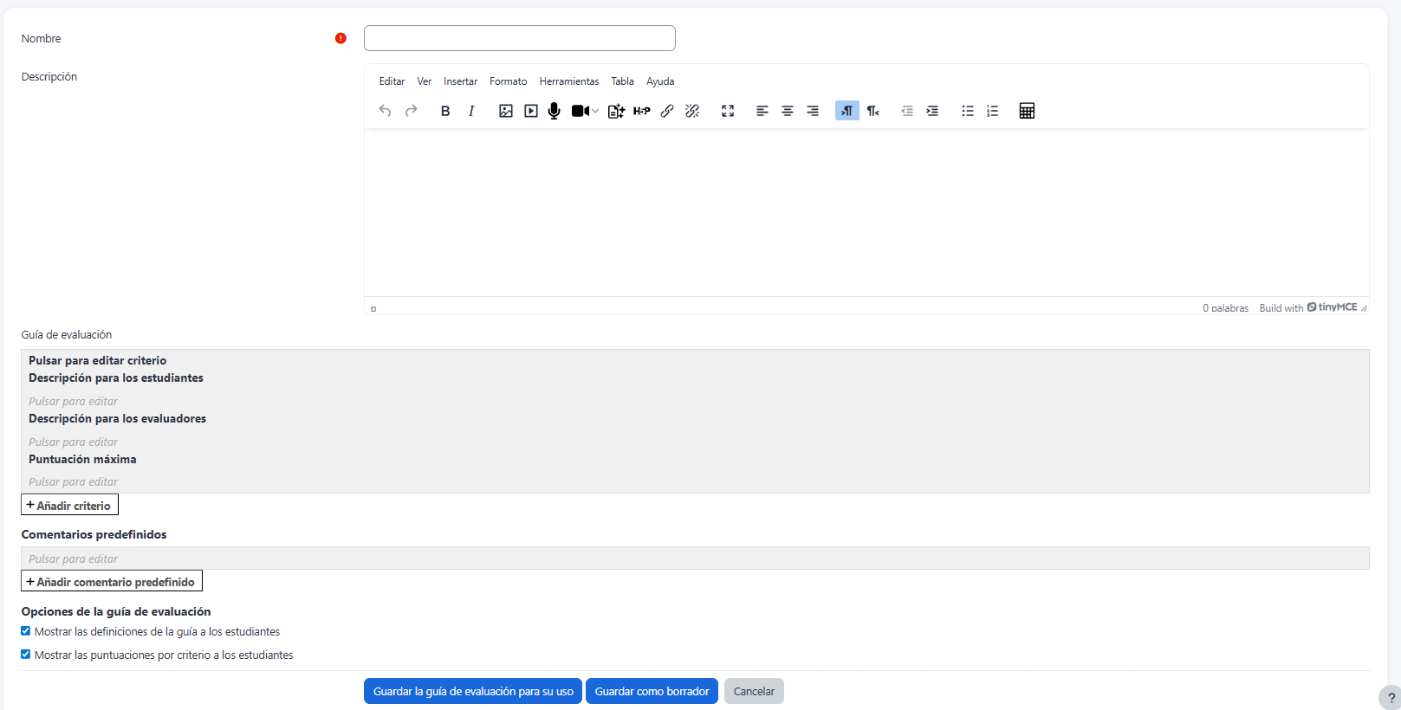Expand the video record dropdown arrow

[x=595, y=111]
